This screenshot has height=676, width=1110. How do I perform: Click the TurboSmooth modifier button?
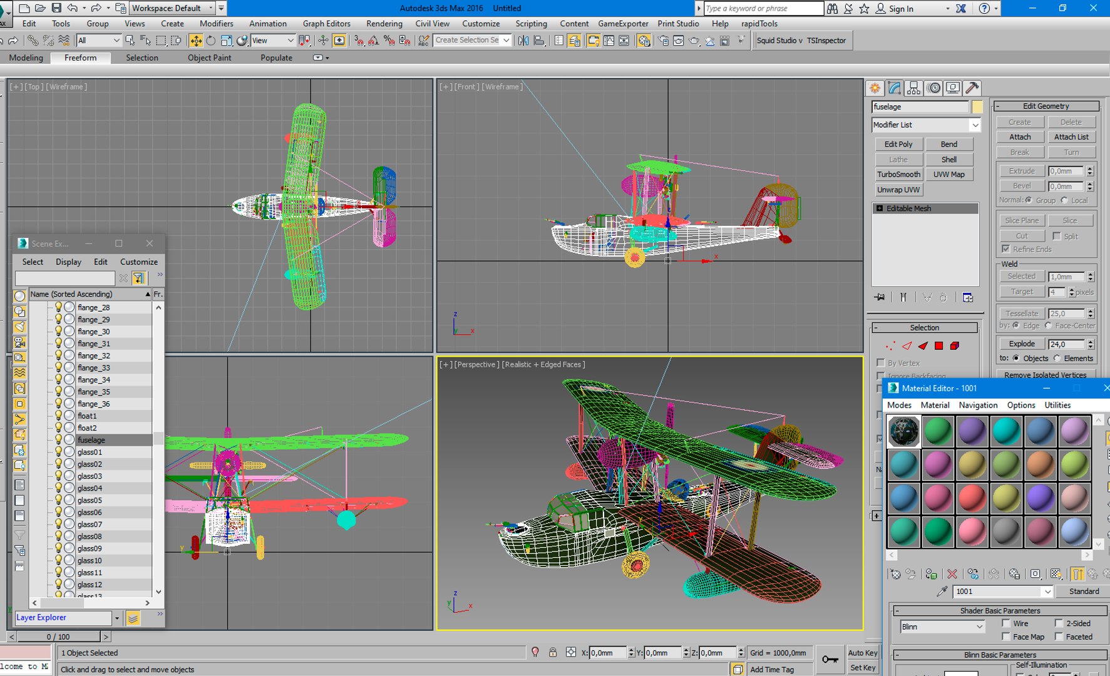[898, 175]
